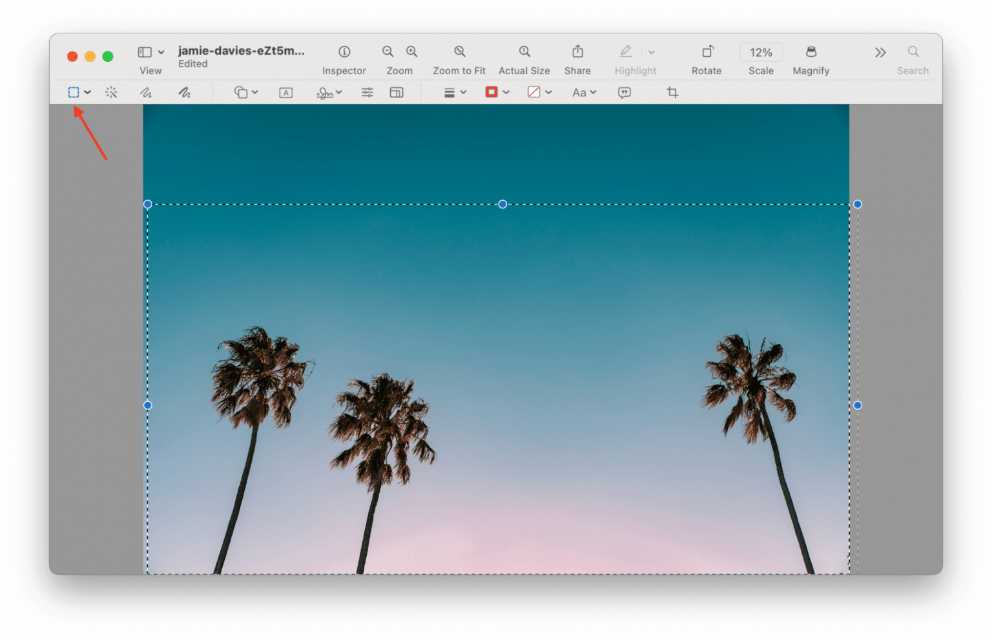Click the Annotate speech bubble tool

623,92
